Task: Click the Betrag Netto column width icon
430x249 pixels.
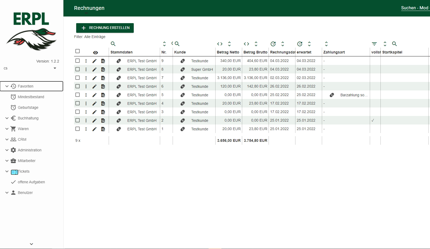Action: (220, 44)
